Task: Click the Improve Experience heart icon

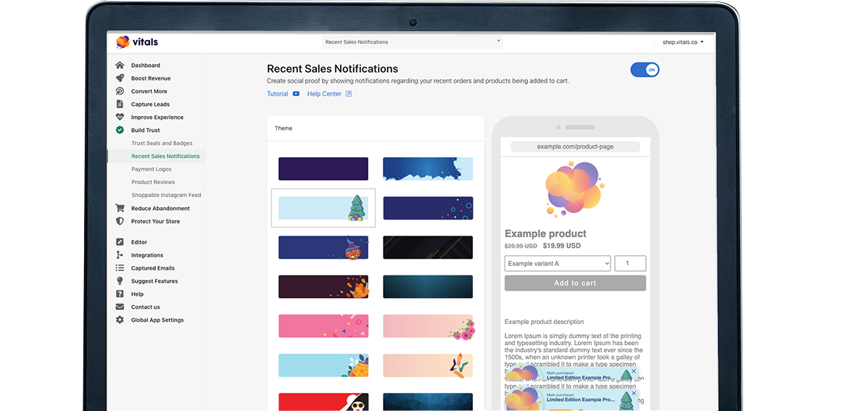Action: click(x=120, y=117)
